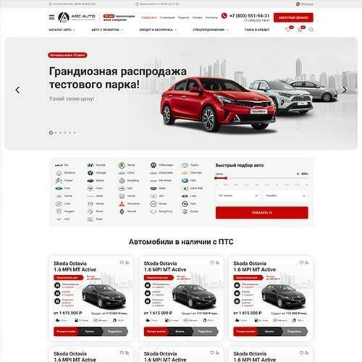Choose the Mitsubishi brand logo

coord(122,203)
